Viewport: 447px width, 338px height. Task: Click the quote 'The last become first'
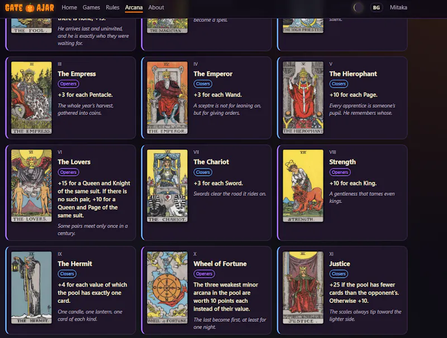(x=230, y=323)
